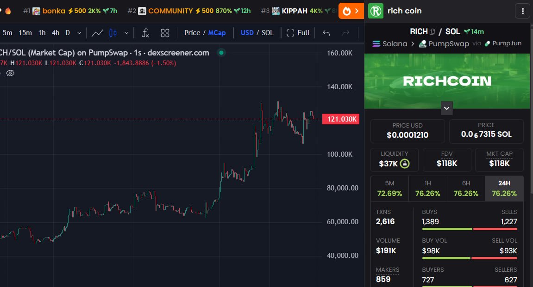Image resolution: width=533 pixels, height=287 pixels.
Task: Click the Solana chain link
Action: (x=389, y=44)
